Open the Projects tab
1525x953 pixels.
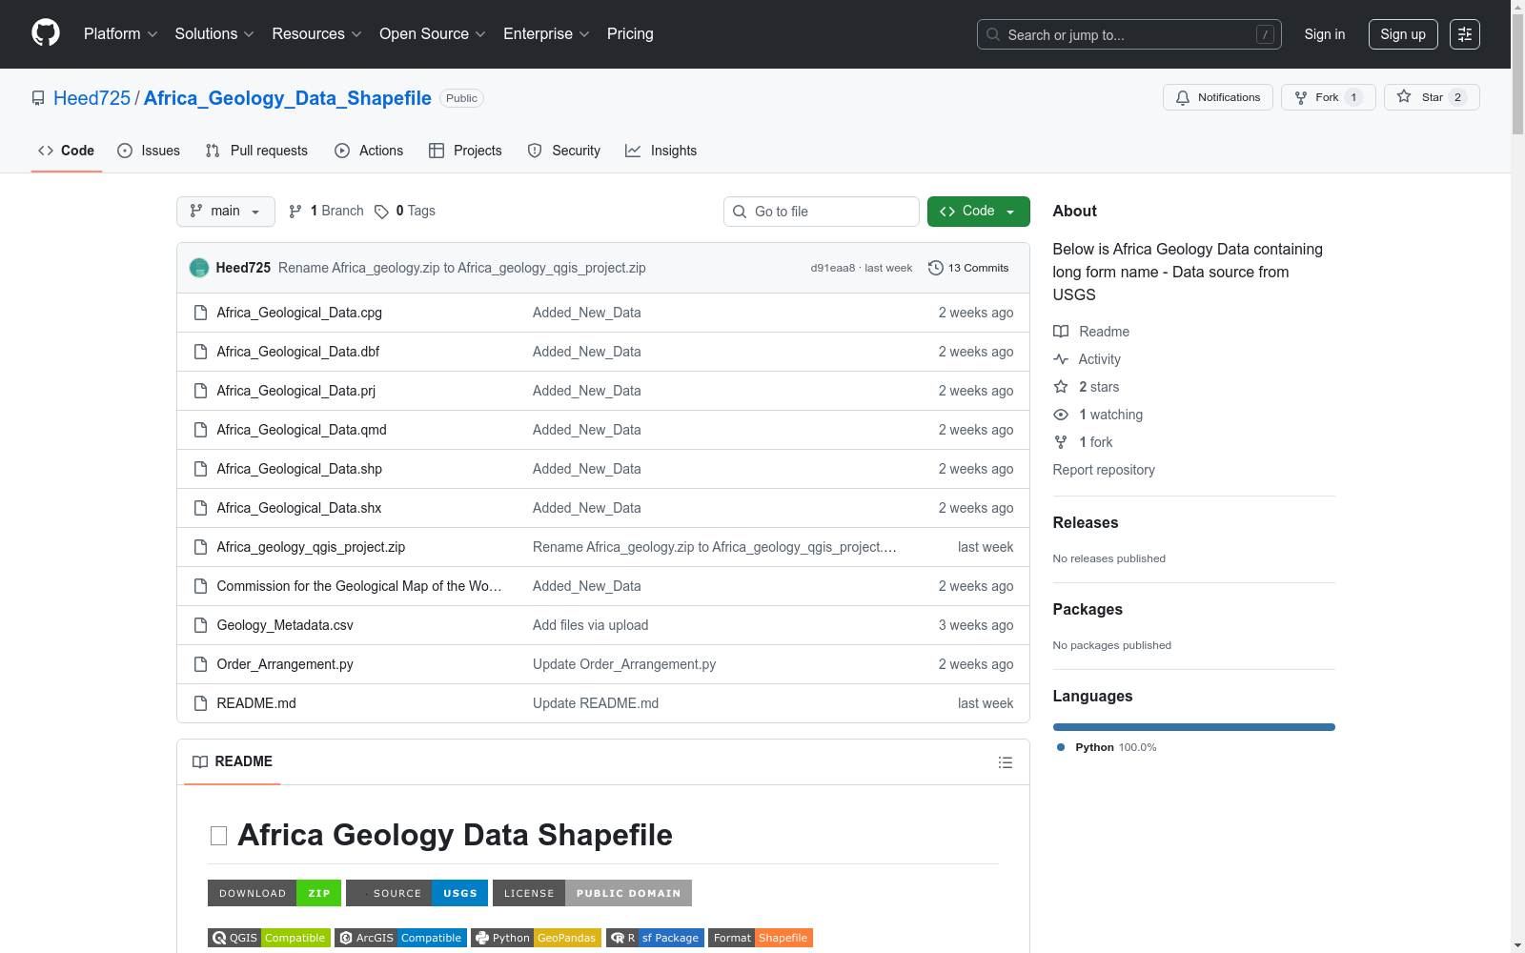(465, 151)
